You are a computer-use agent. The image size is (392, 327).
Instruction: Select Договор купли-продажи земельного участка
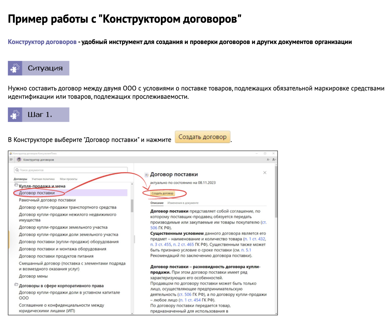click(x=63, y=227)
